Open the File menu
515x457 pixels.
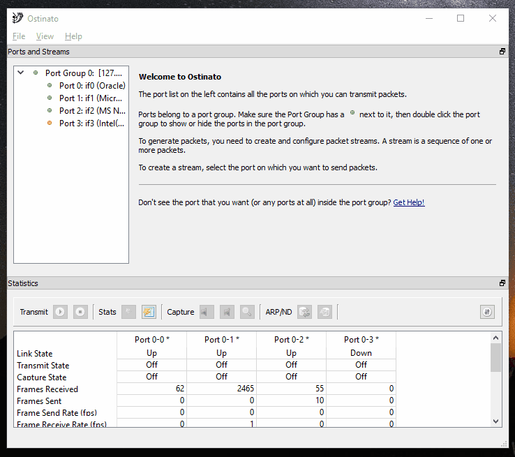pyautogui.click(x=19, y=36)
